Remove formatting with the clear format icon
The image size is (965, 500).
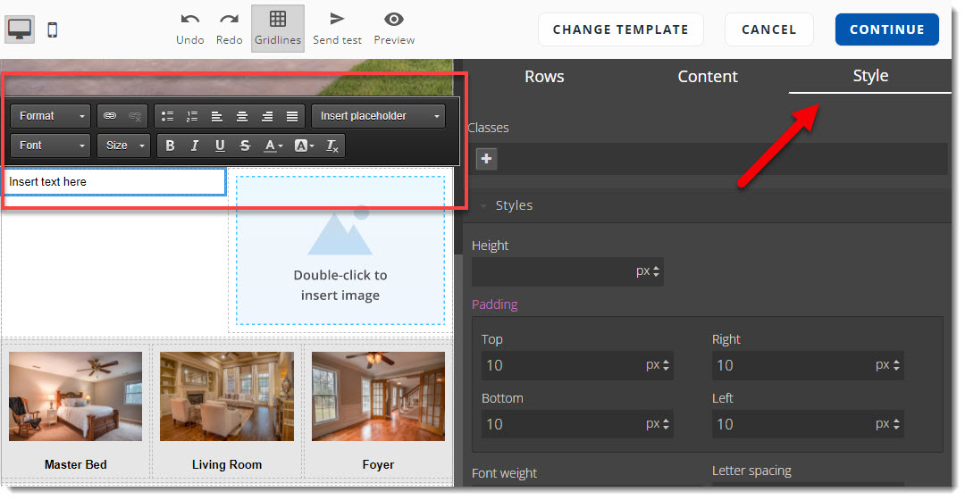(x=332, y=146)
